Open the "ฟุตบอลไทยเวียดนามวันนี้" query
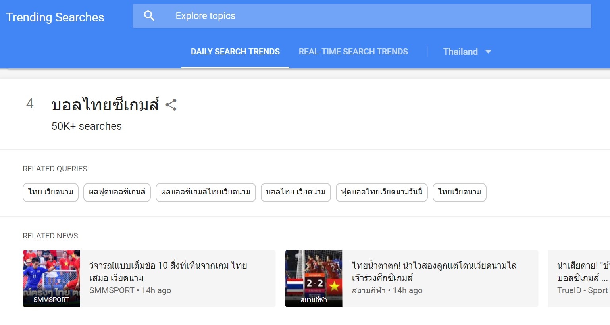The height and width of the screenshot is (325, 610). [x=382, y=192]
